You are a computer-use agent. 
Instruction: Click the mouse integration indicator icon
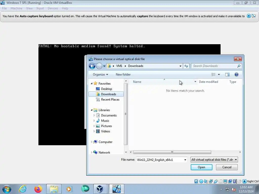click(x=240, y=181)
